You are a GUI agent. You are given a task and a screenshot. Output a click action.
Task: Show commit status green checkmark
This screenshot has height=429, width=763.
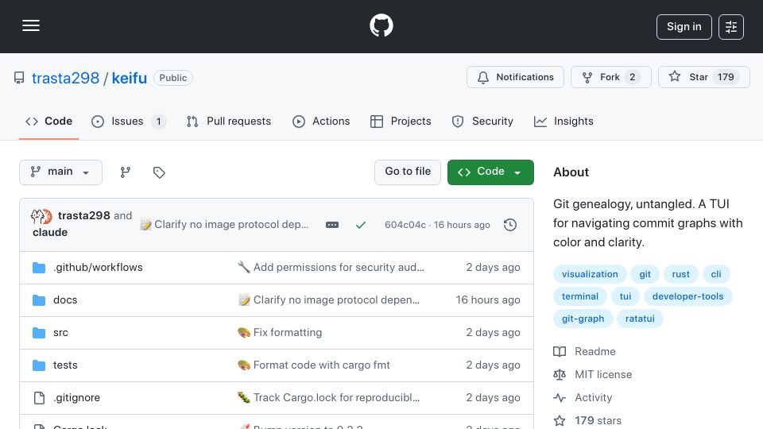361,225
